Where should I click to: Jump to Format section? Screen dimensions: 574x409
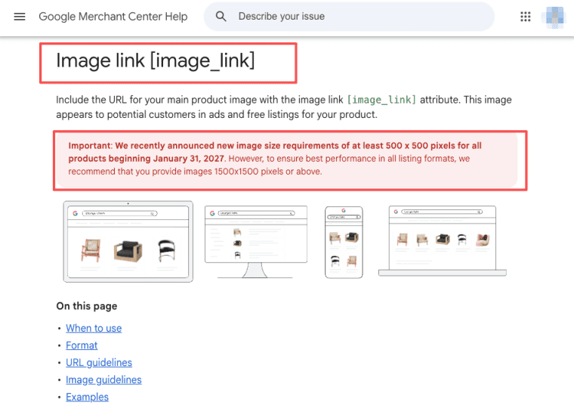(x=82, y=345)
